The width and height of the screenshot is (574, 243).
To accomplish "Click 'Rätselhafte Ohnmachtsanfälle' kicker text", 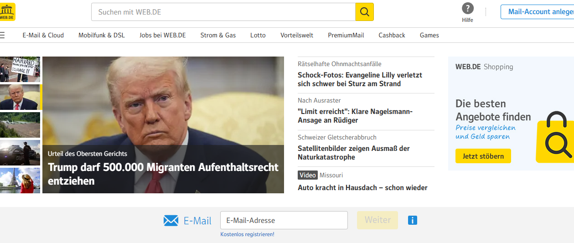I will pos(340,64).
